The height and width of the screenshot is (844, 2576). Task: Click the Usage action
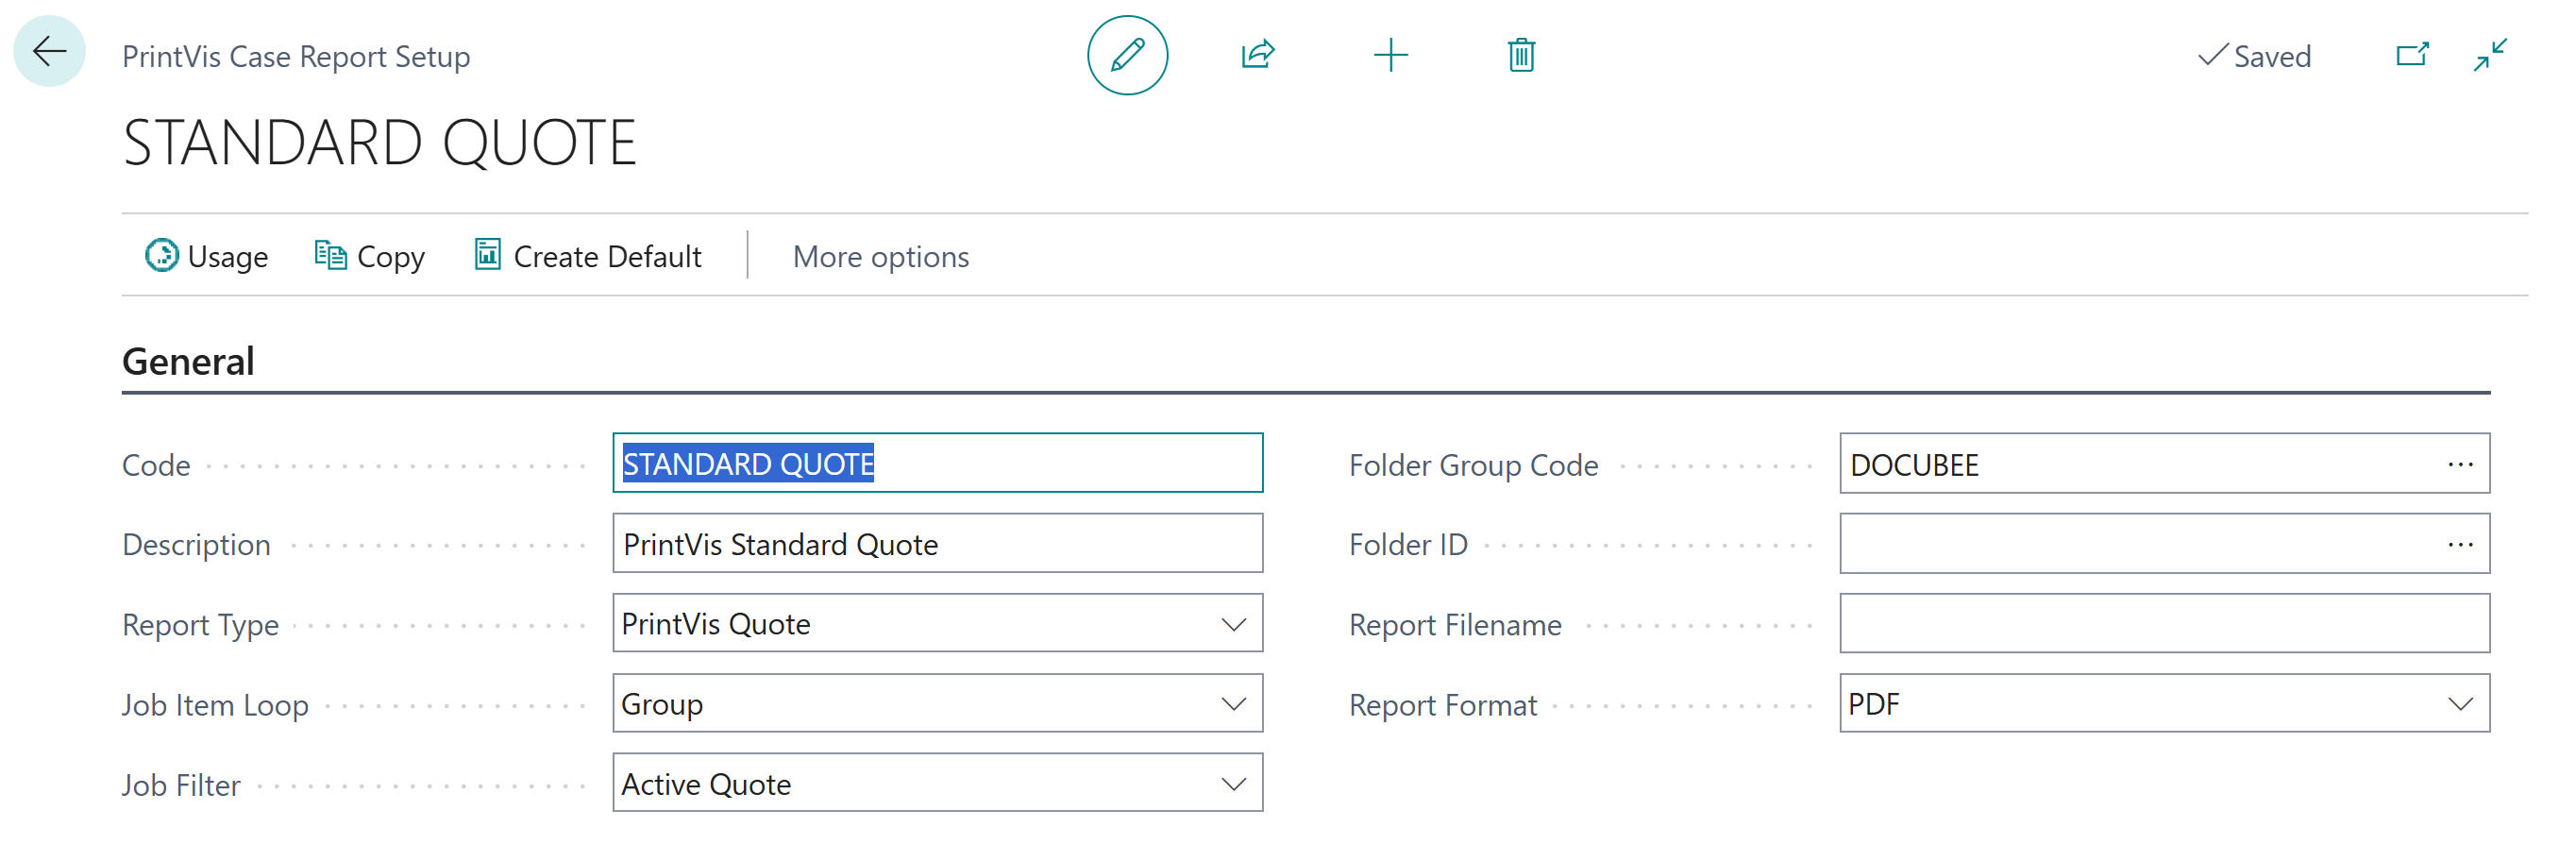(x=206, y=256)
